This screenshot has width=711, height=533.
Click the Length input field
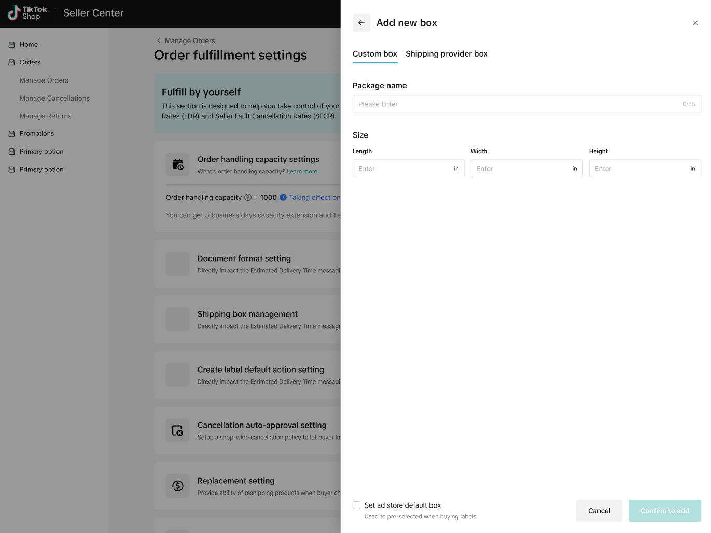403,169
